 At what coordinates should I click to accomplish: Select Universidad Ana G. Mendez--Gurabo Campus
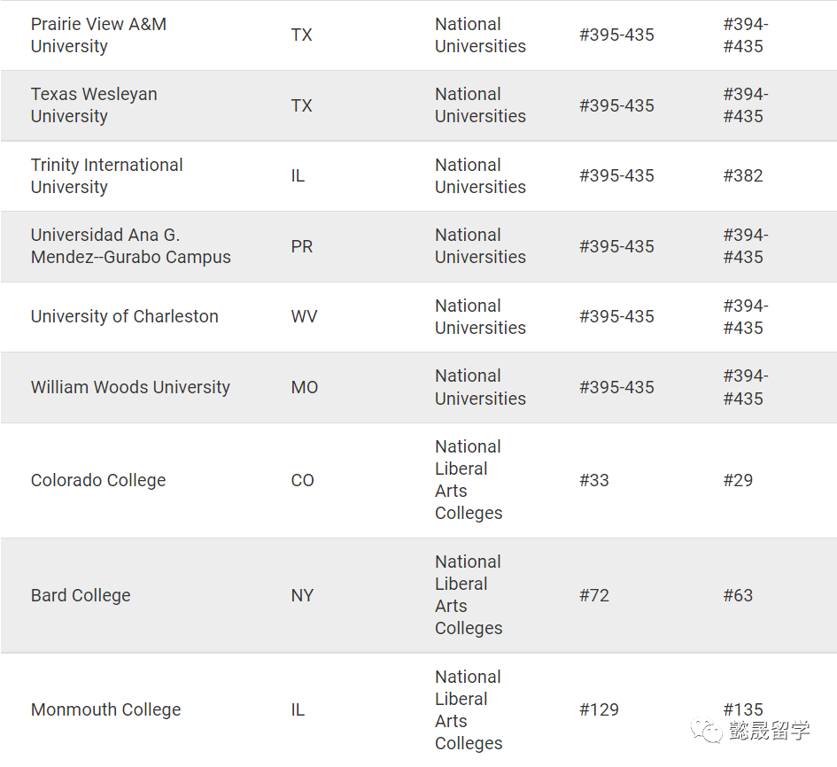tap(130, 246)
